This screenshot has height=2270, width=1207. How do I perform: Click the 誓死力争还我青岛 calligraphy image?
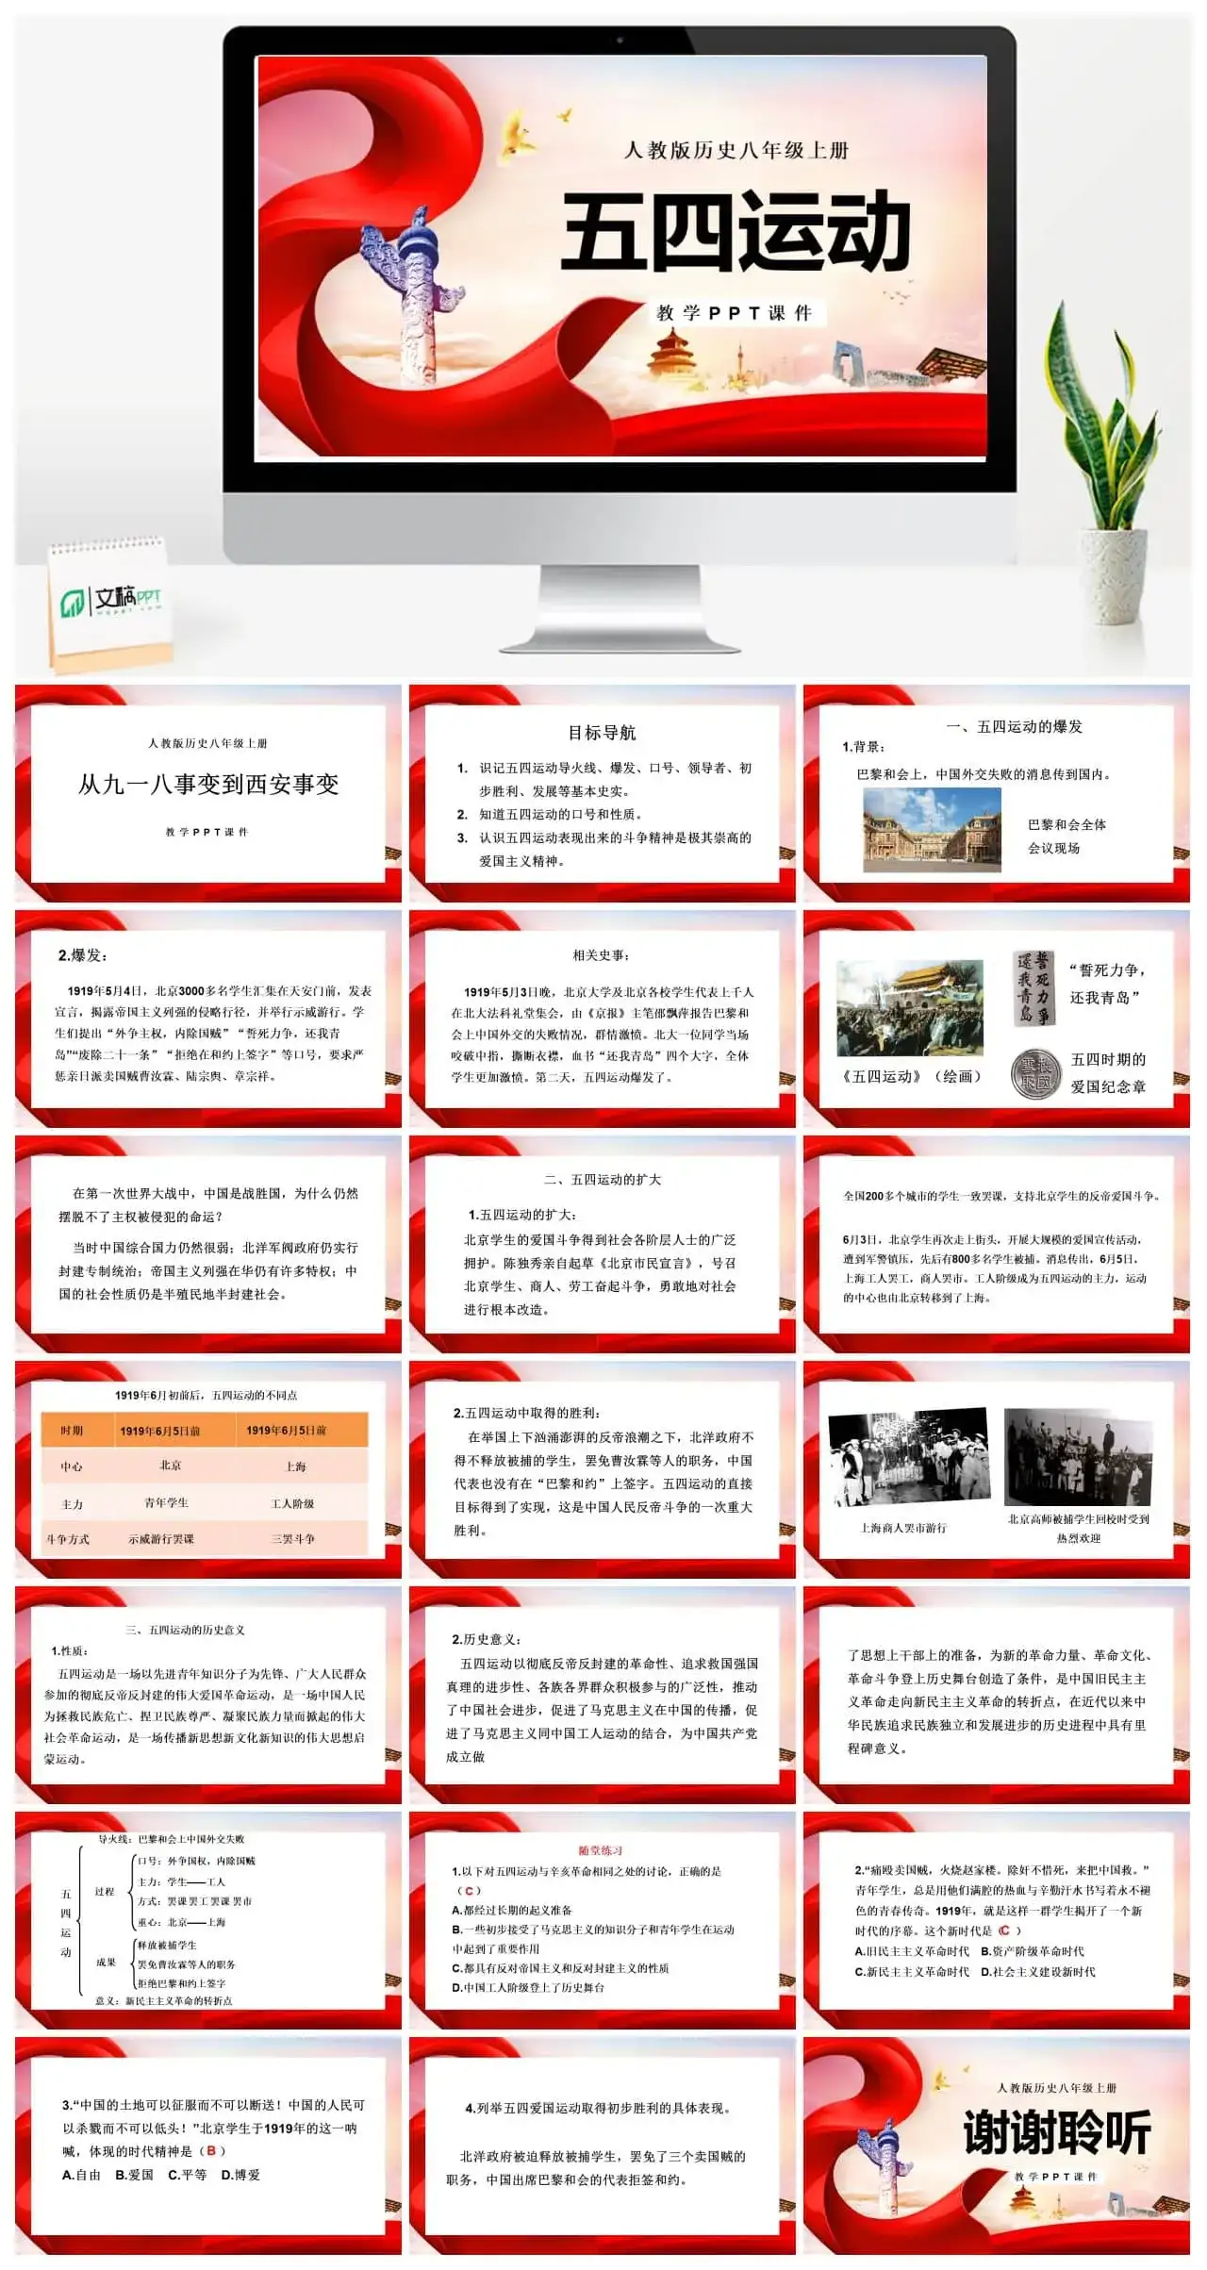(1033, 987)
